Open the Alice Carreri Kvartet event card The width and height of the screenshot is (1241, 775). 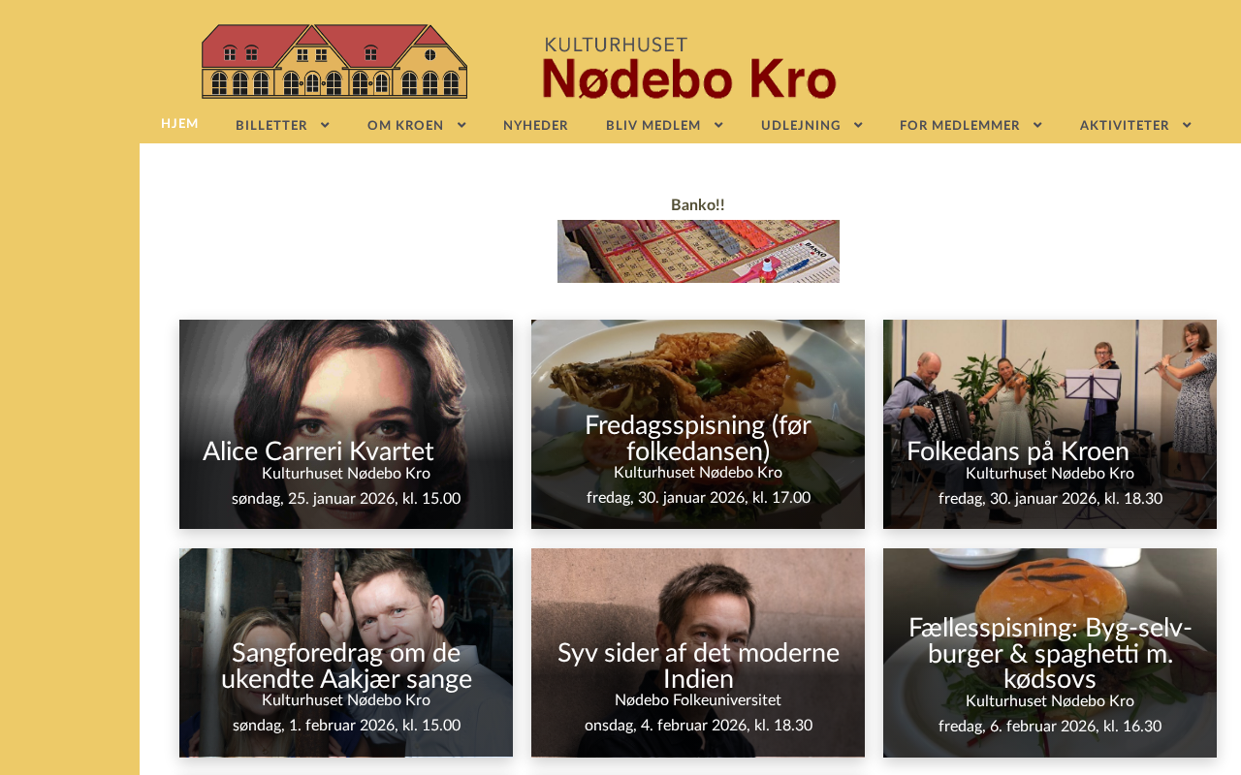click(346, 424)
